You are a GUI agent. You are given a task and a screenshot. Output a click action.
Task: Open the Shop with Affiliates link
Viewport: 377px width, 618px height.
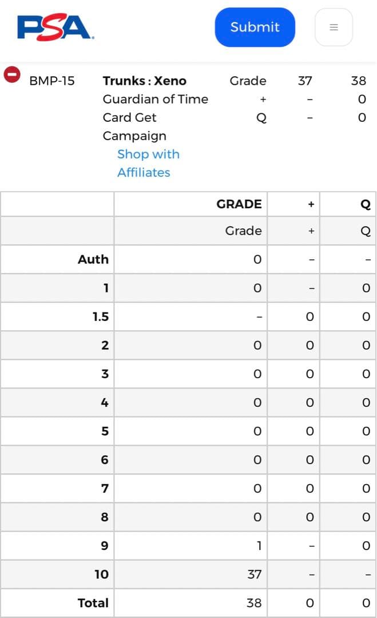tap(148, 163)
